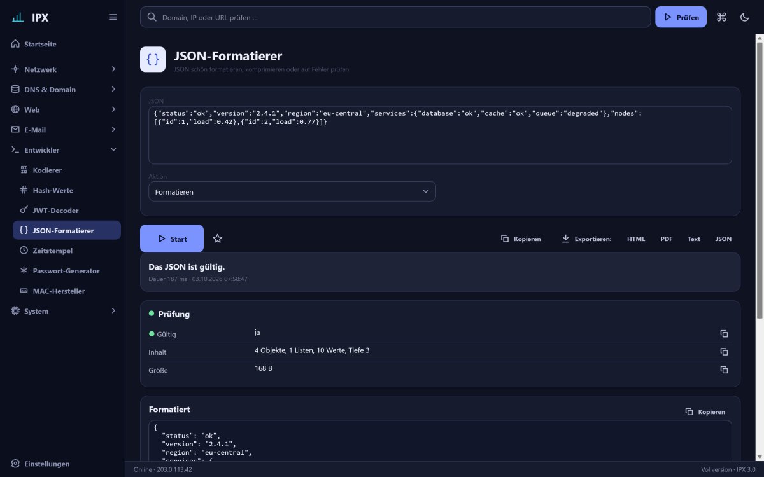Screen dimensions: 764x477
Task: Click the Startseite house icon
Action: 15,44
